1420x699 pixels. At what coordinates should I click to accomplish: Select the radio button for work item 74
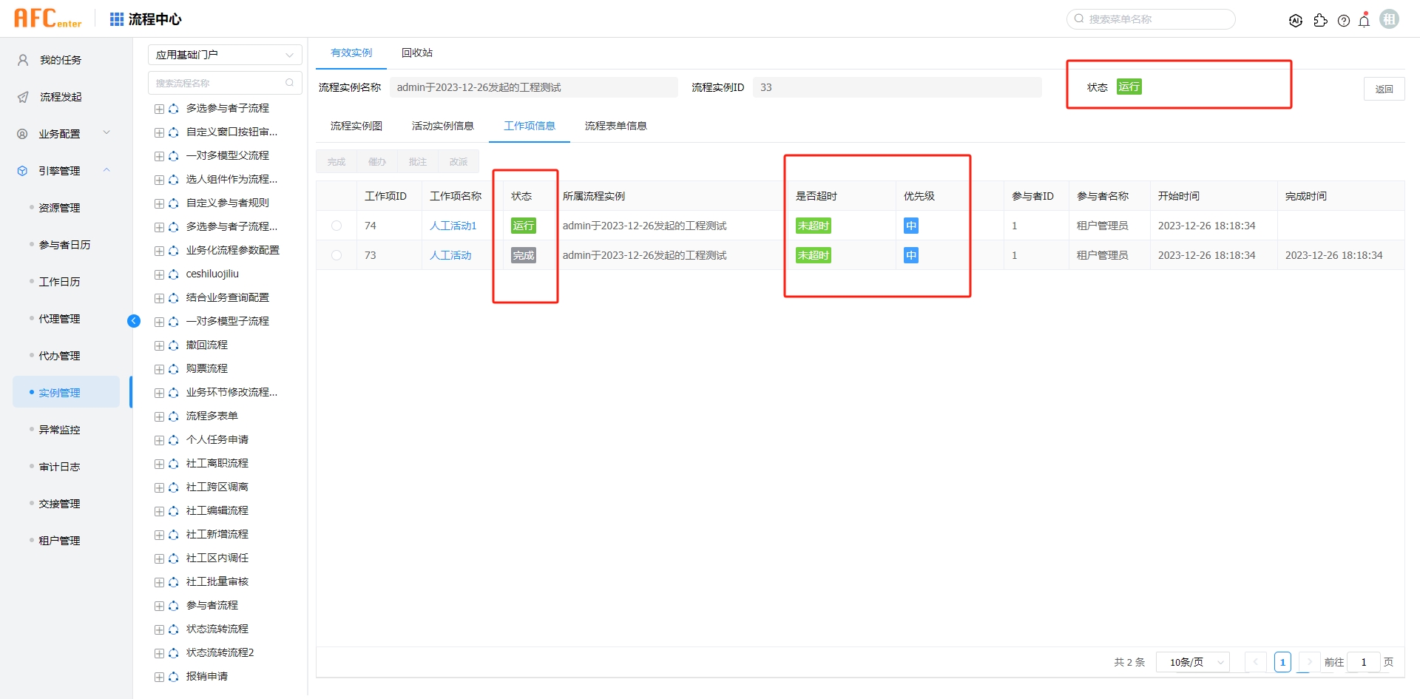click(x=337, y=226)
